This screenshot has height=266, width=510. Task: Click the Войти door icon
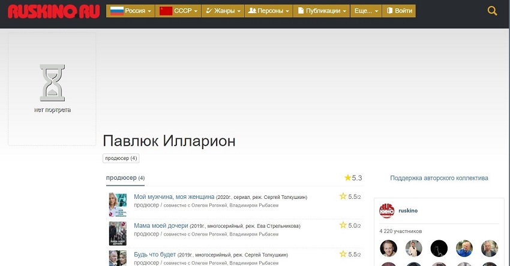point(389,11)
